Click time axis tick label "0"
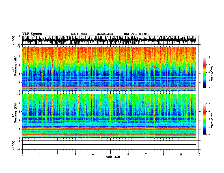The width and height of the screenshot is (224, 173). coord(22,154)
